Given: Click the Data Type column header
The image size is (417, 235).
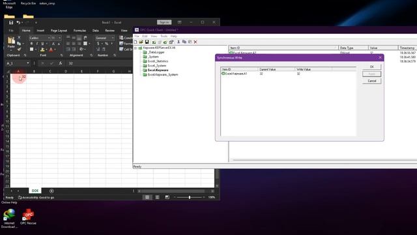Looking at the screenshot, I should coord(353,48).
